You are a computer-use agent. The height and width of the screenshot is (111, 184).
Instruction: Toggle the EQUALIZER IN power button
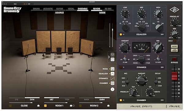coord(121,34)
